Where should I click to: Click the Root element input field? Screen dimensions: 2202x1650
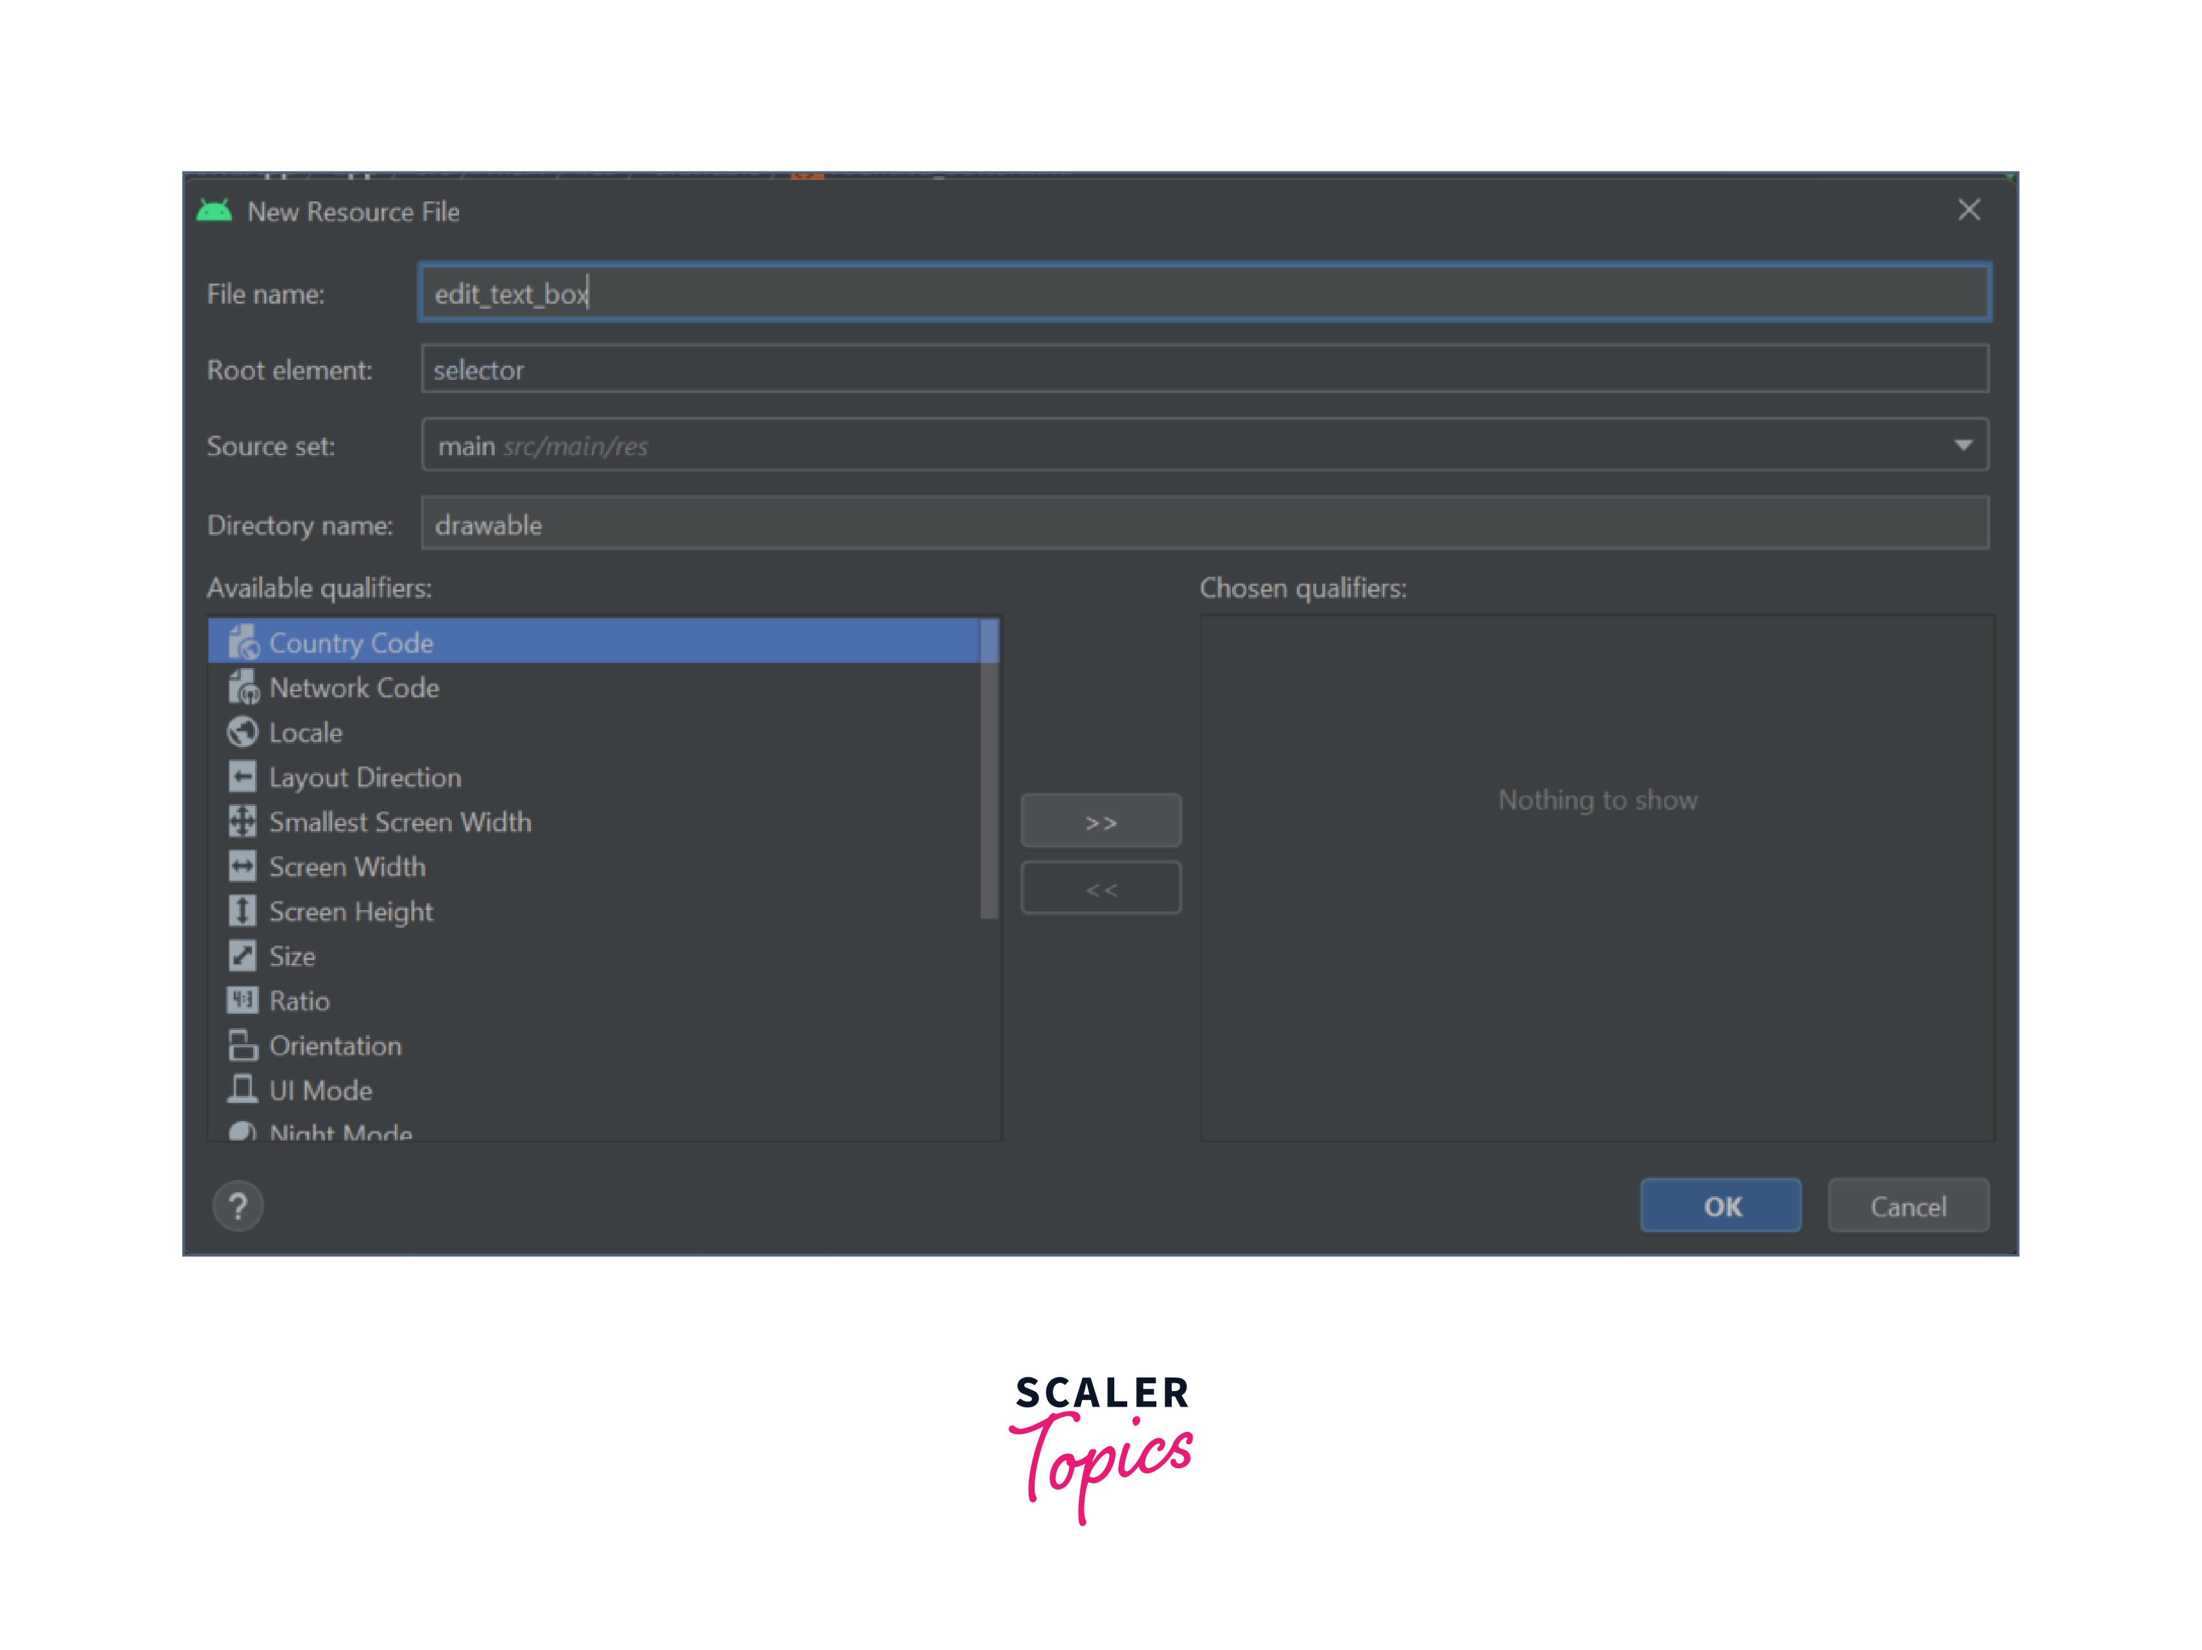(x=1204, y=370)
